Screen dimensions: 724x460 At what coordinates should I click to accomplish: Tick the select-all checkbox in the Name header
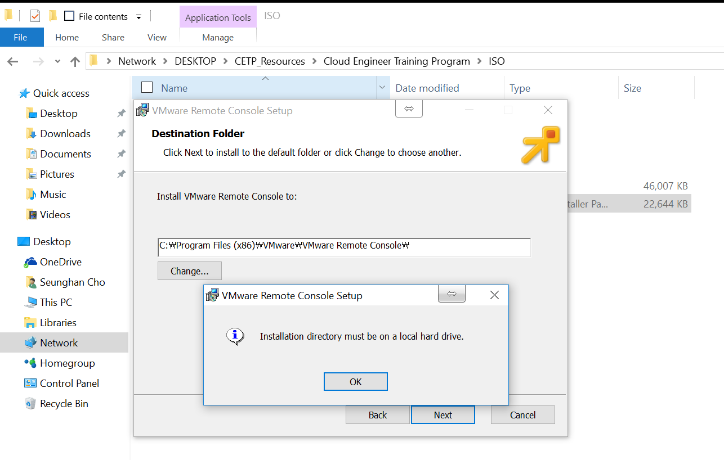[x=147, y=87]
